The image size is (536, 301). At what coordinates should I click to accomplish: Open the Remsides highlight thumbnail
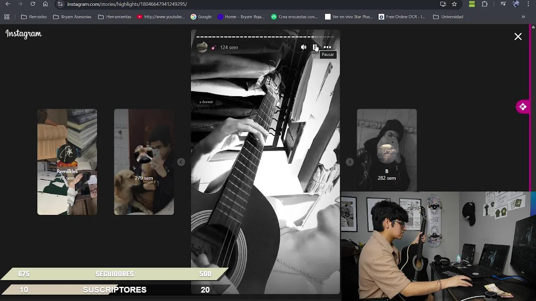click(67, 162)
